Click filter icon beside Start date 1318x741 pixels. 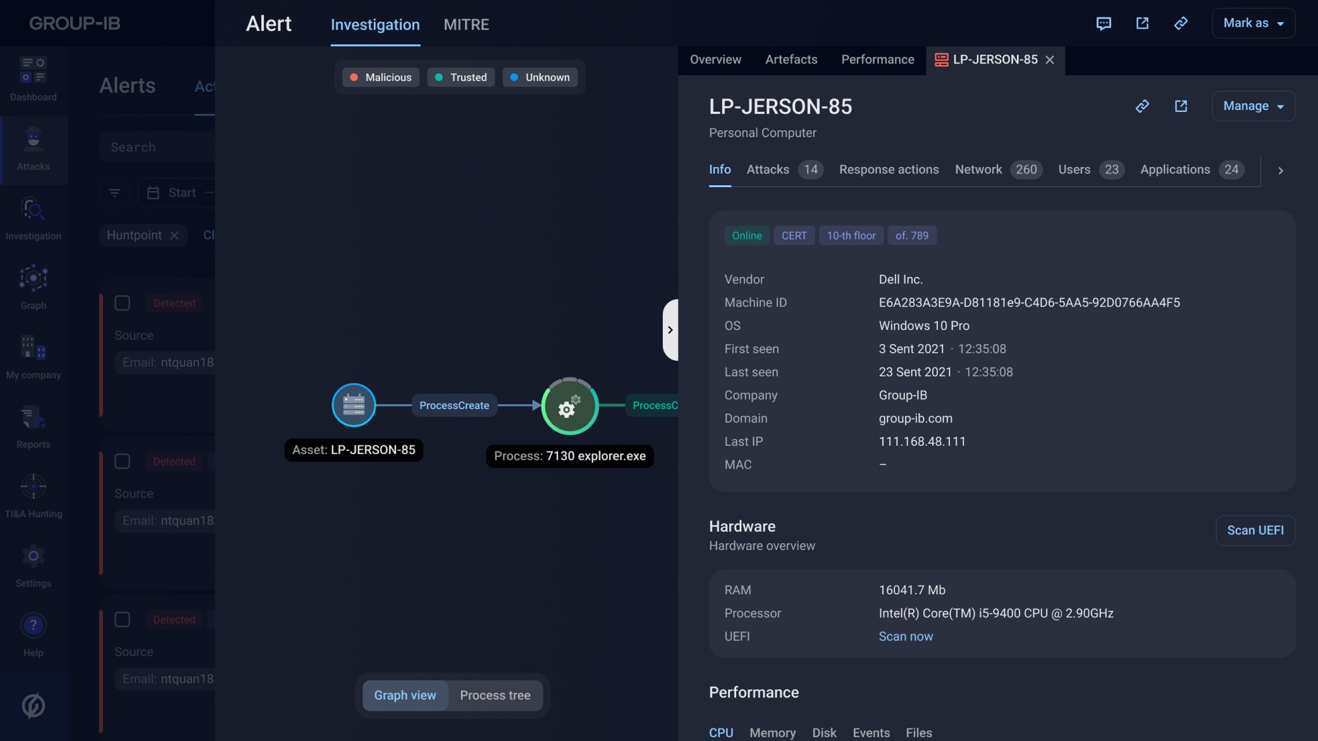tap(114, 193)
